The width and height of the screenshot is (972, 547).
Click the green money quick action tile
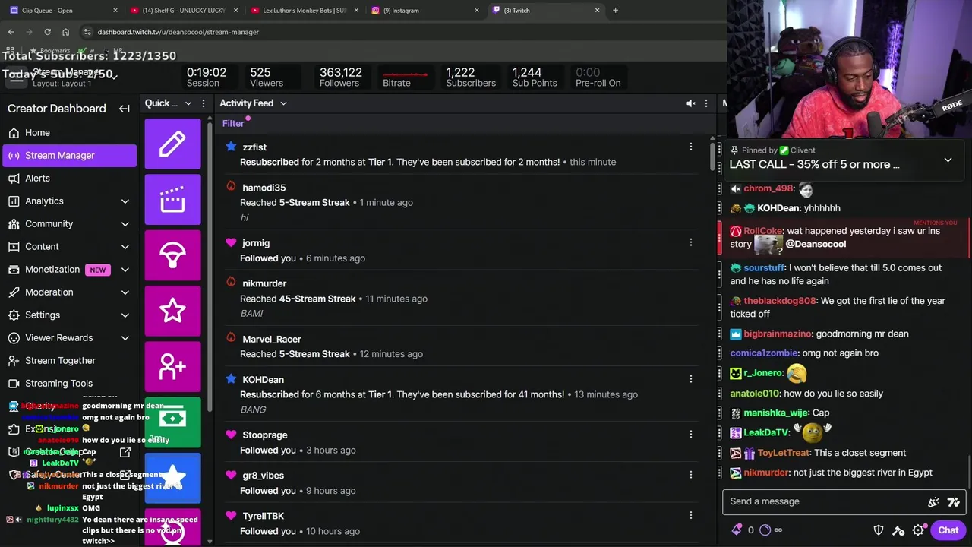point(172,422)
